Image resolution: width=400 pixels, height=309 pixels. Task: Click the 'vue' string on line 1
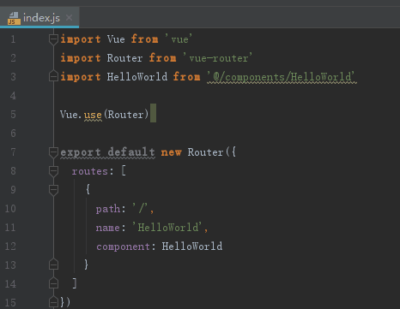[x=179, y=39]
